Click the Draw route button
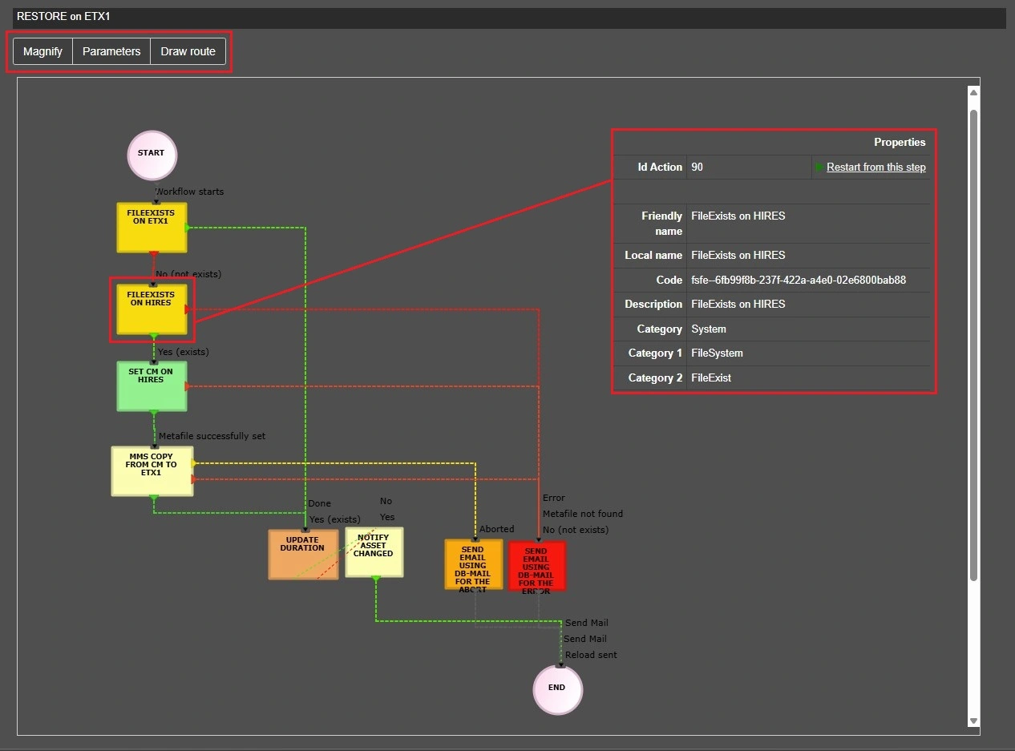The image size is (1015, 751). 188,51
